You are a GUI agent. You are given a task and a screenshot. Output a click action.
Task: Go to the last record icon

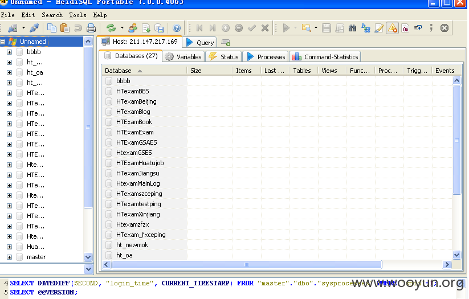(x=213, y=28)
